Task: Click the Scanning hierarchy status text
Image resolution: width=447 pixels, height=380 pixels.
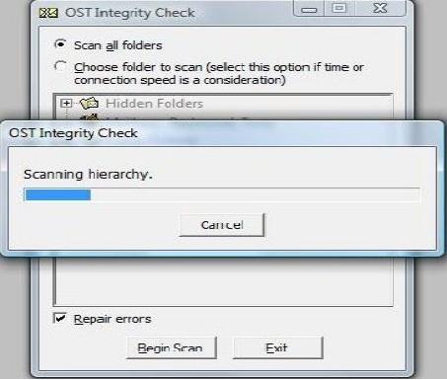Action: (x=88, y=174)
